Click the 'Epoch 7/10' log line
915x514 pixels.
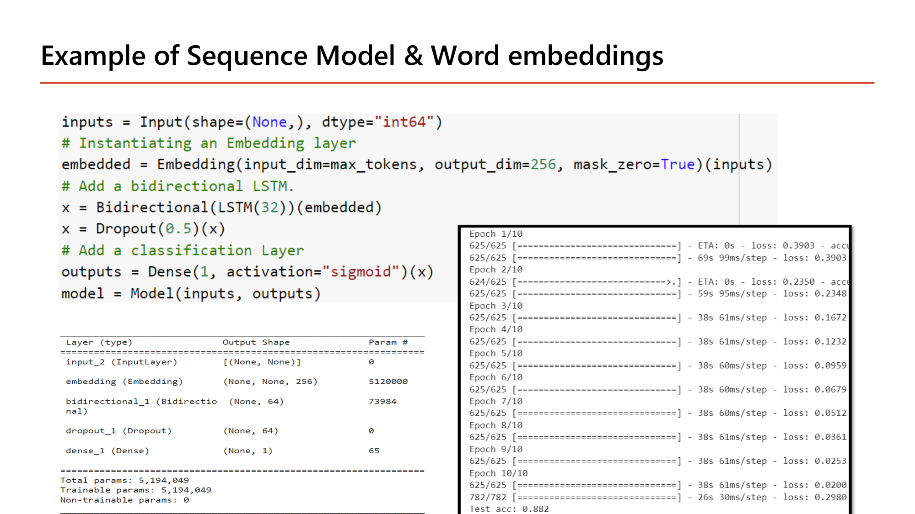496,401
